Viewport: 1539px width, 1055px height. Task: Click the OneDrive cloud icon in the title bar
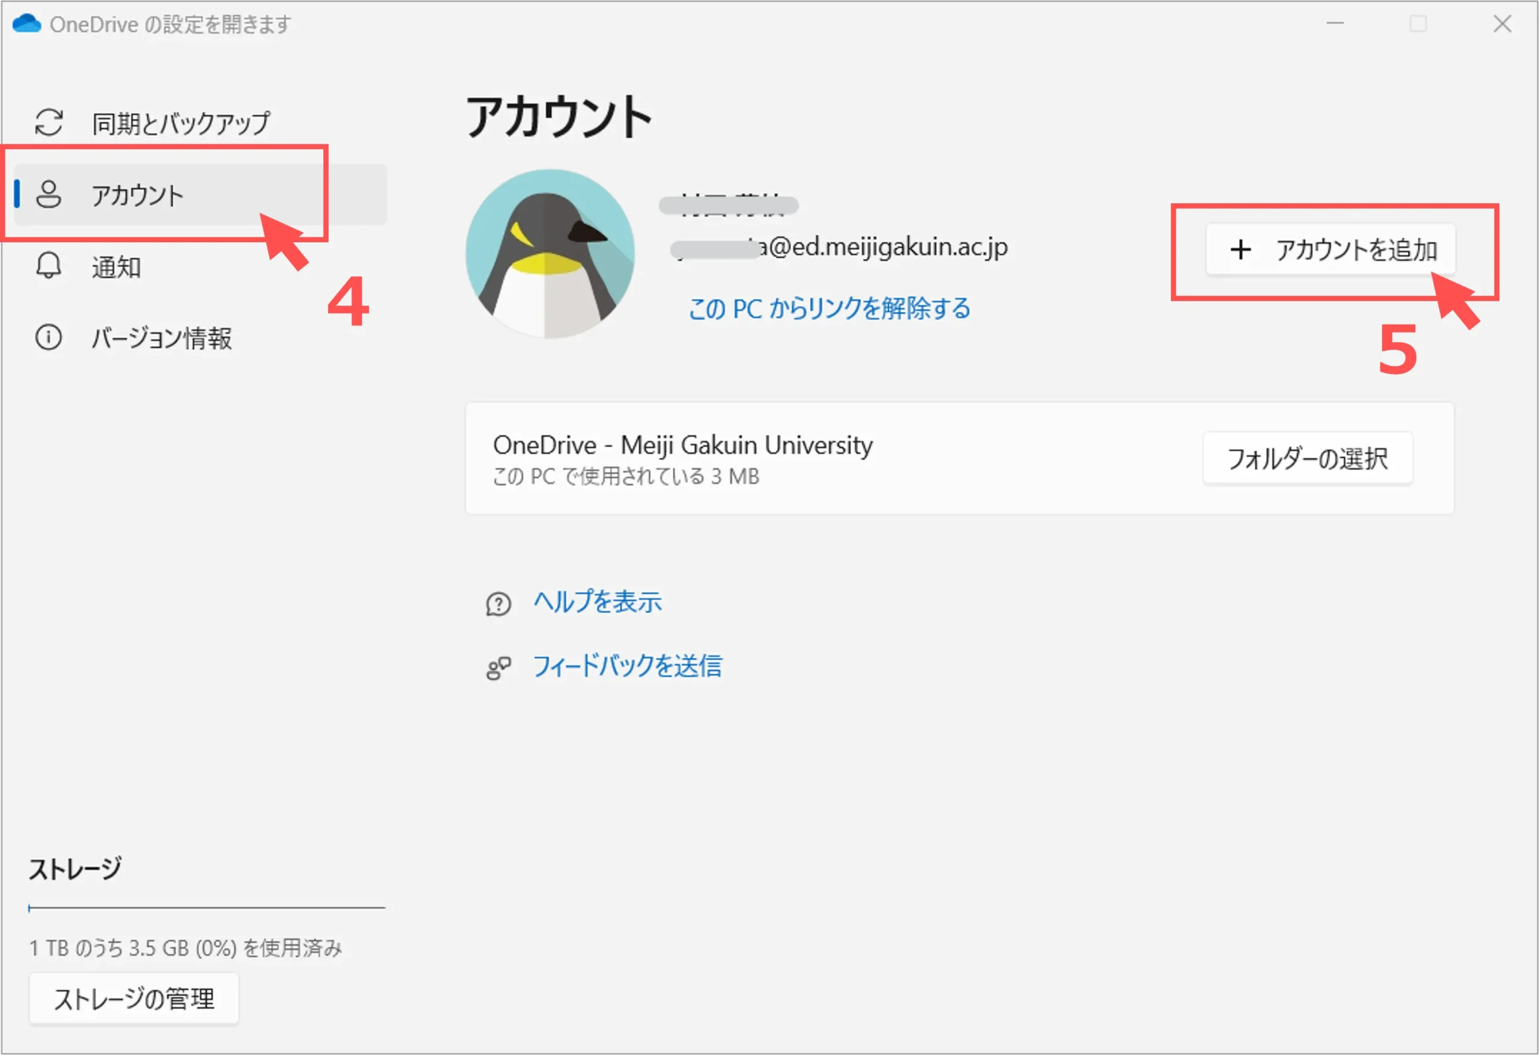pyautogui.click(x=26, y=24)
